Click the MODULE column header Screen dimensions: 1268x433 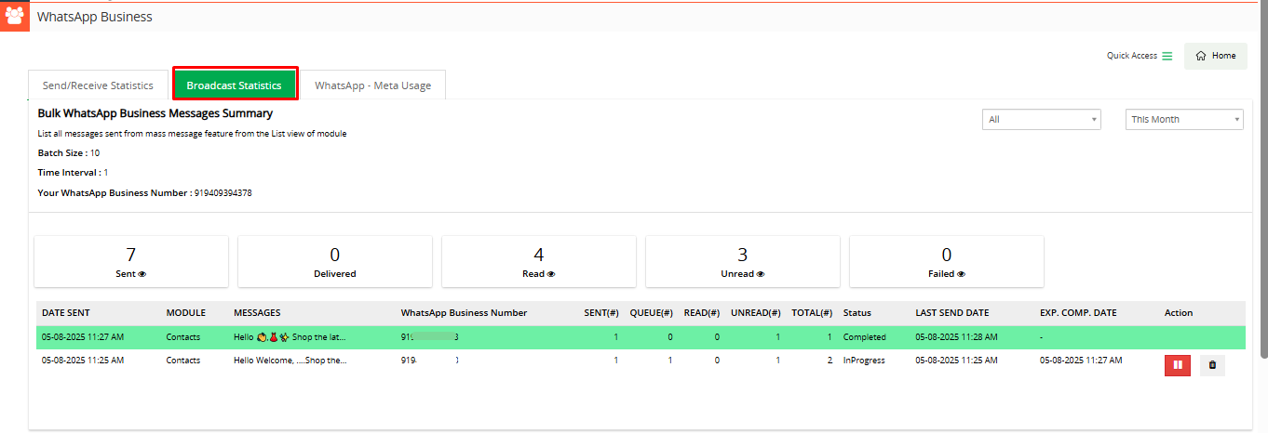(x=186, y=313)
